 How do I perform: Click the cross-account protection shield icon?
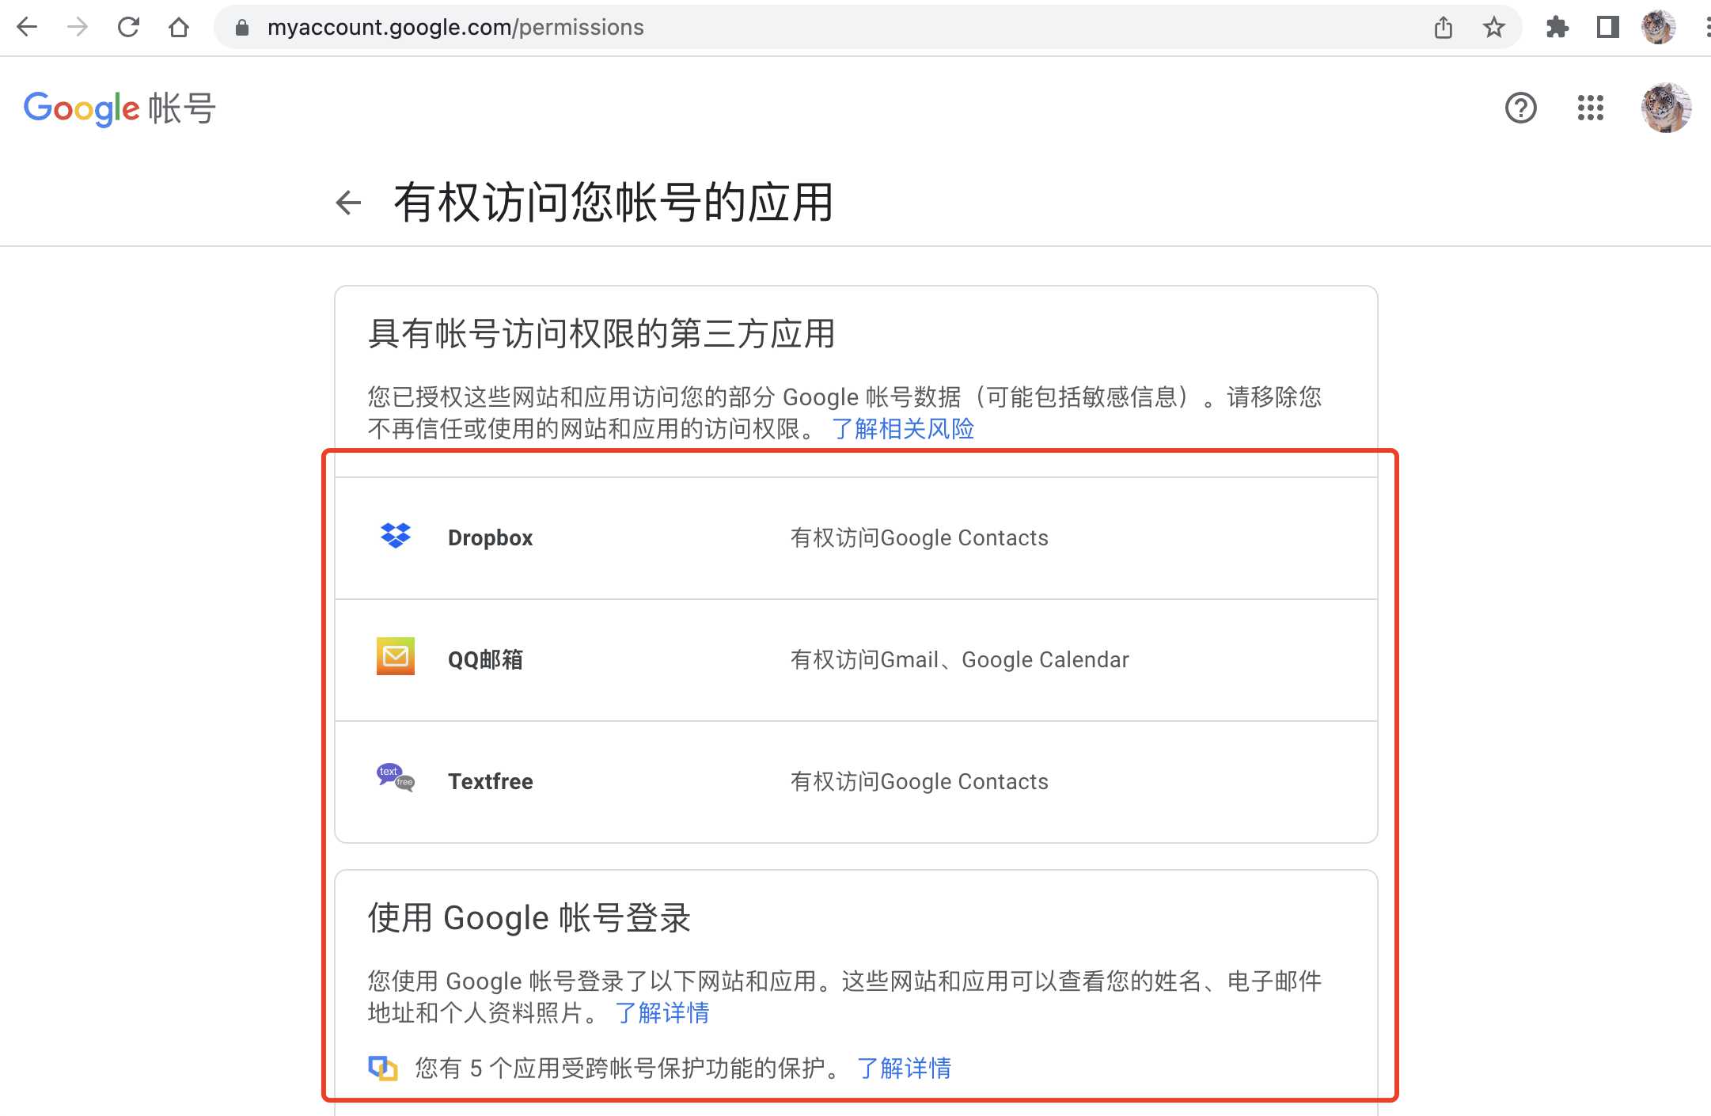point(383,1068)
